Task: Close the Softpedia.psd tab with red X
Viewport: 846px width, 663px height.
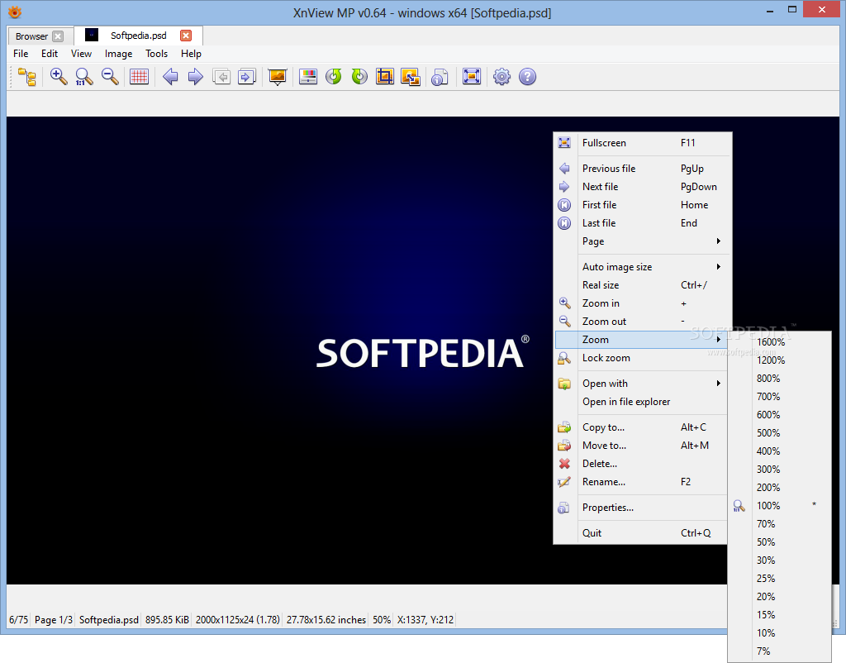Action: 186,36
